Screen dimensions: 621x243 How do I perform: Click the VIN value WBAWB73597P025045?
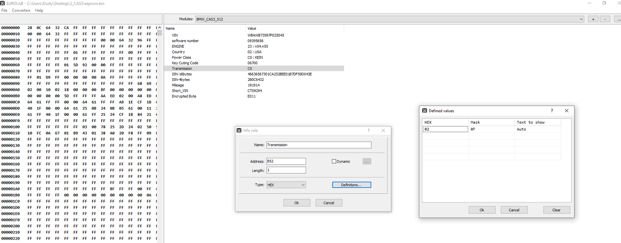click(266, 35)
